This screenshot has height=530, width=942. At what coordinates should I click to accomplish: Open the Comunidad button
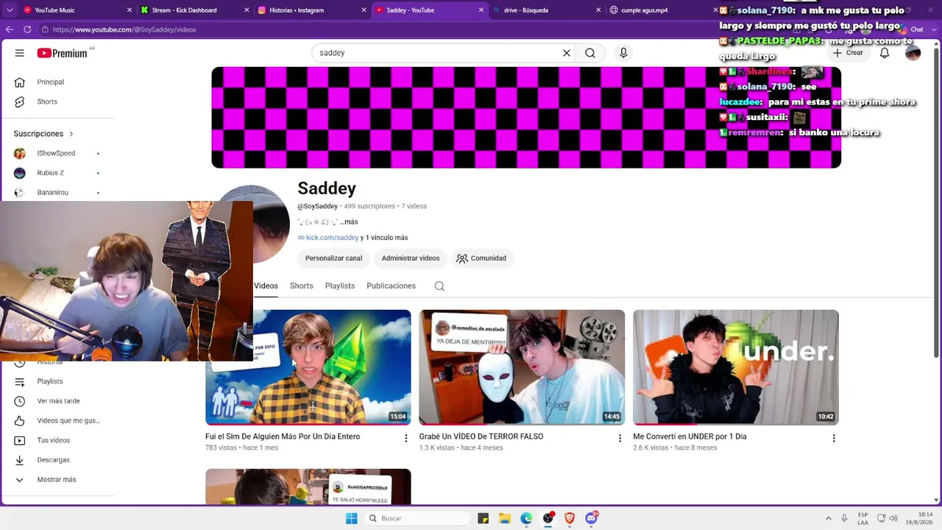(x=481, y=258)
